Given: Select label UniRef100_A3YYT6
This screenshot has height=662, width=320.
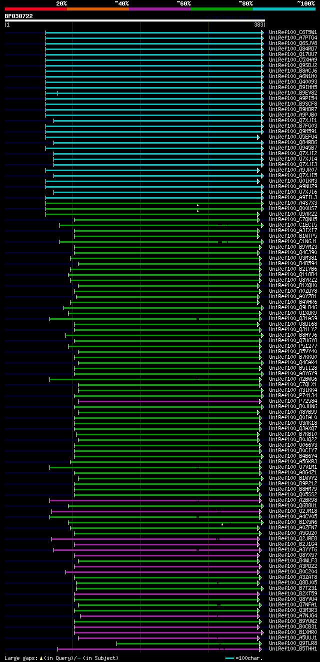Looking at the screenshot, I should [x=293, y=549].
